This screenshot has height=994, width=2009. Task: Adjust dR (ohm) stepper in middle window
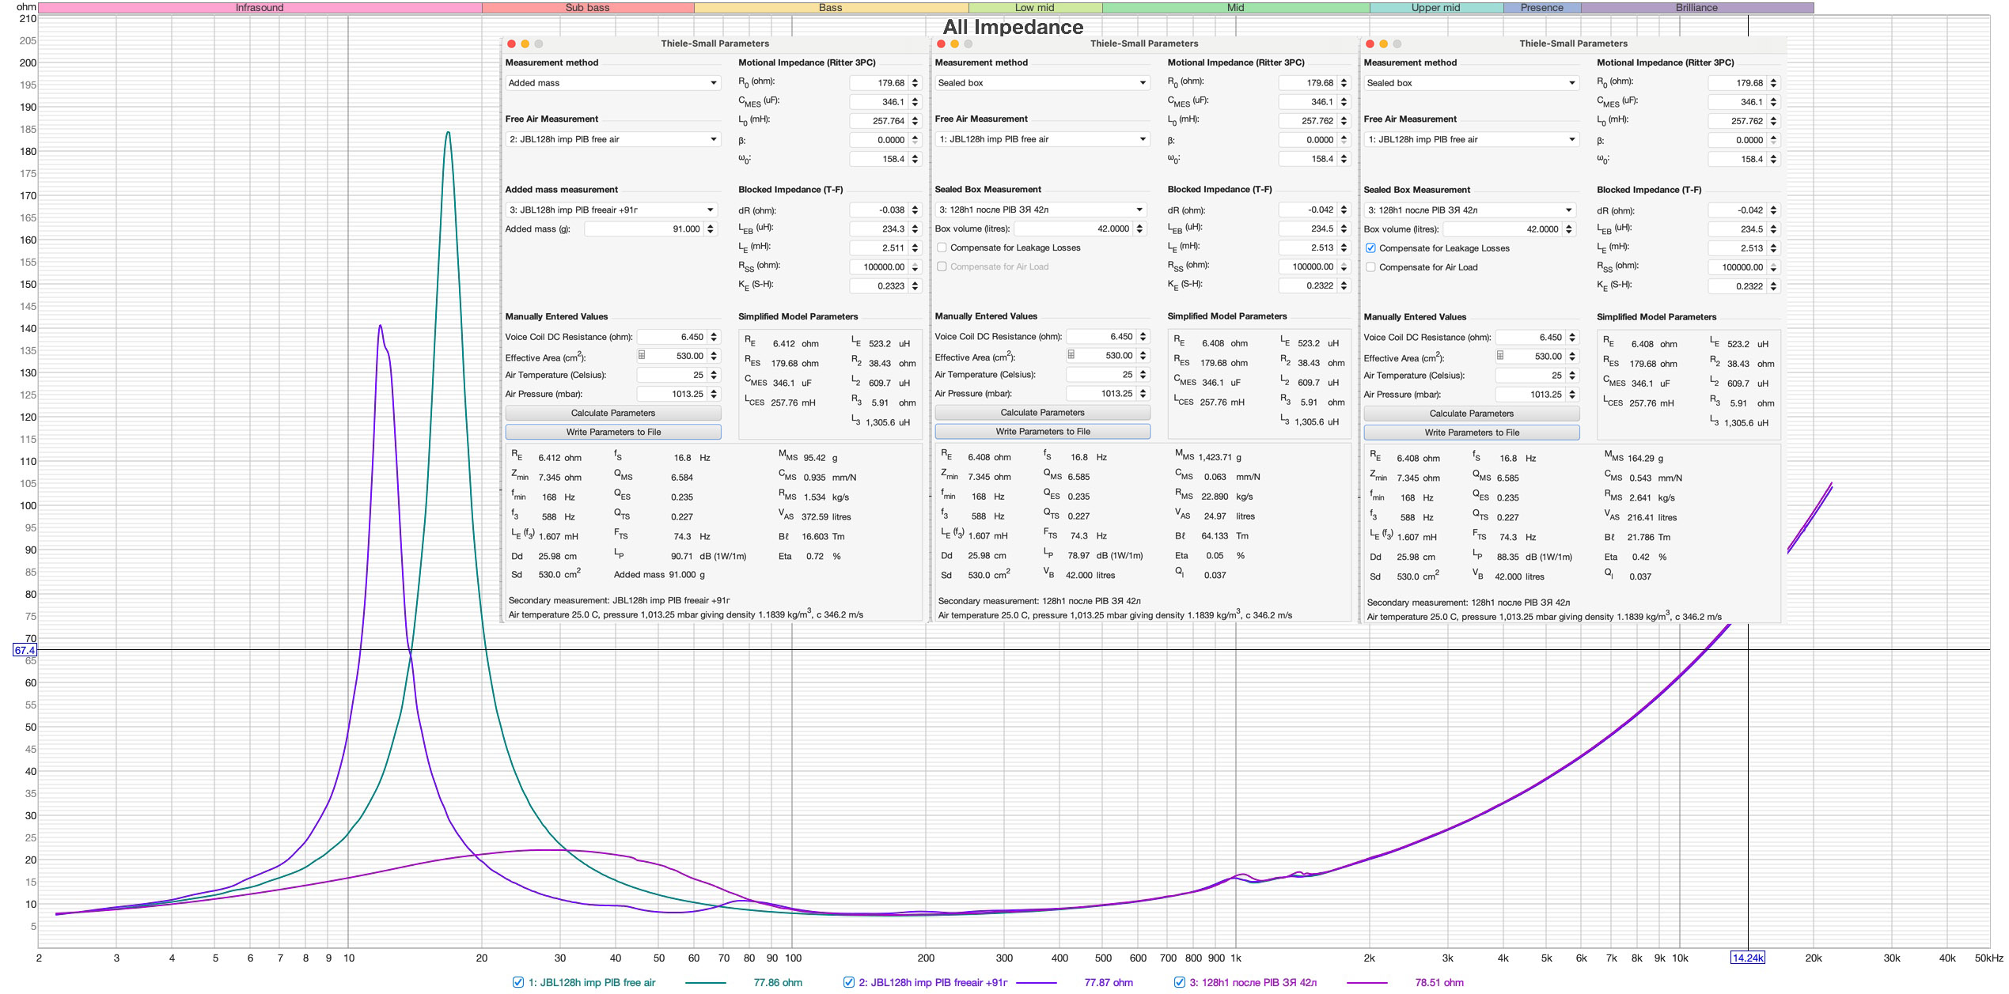(x=1344, y=210)
